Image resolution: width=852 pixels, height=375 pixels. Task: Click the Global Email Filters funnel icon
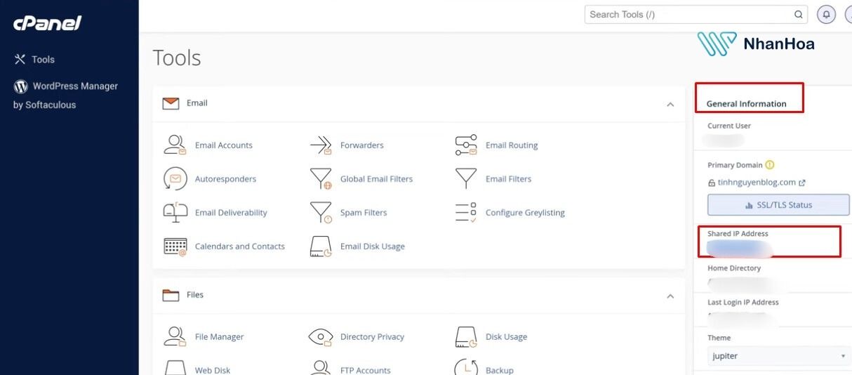[x=321, y=179]
